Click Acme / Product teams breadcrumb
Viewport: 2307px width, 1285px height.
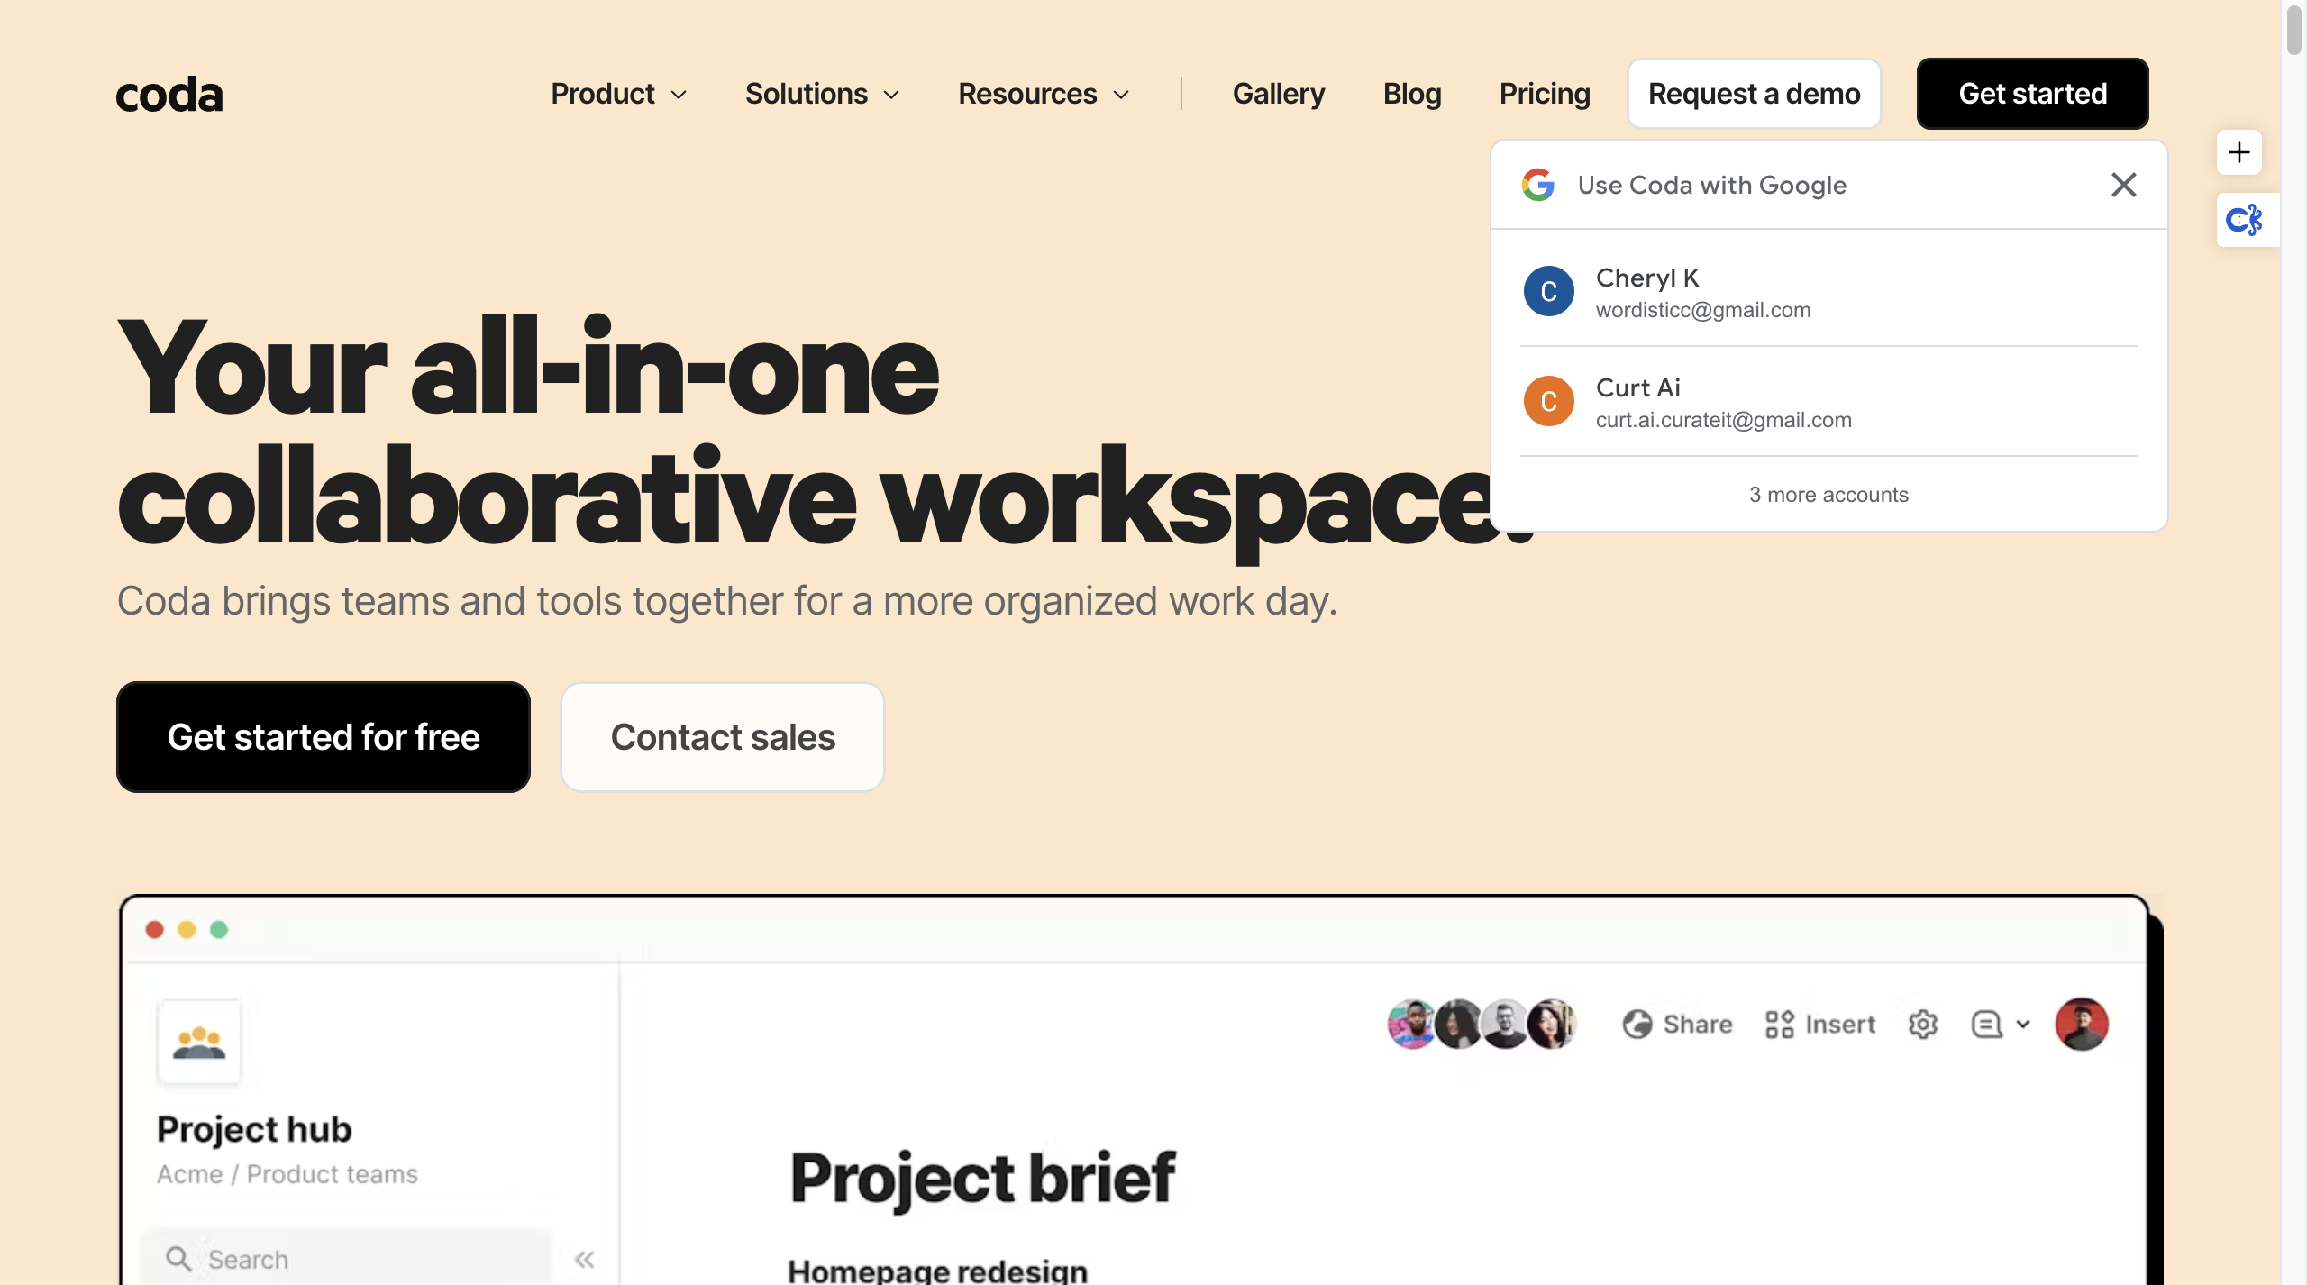pos(287,1175)
